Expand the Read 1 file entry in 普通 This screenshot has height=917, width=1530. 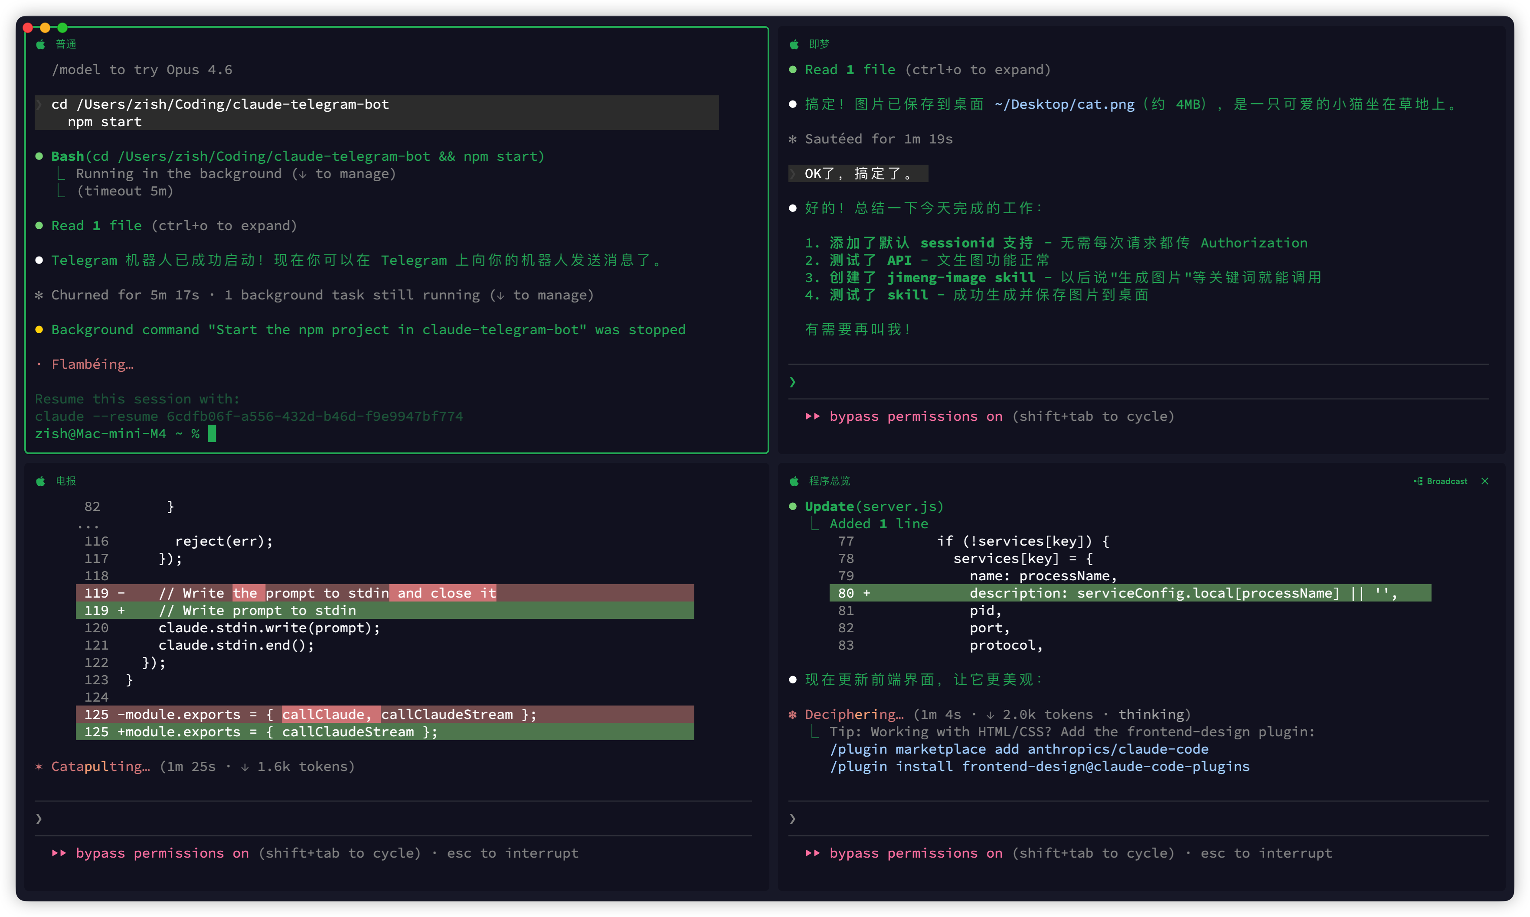[x=96, y=226]
